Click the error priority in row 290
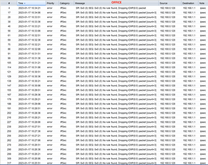The width and height of the screenshot is (208, 165). [x=50, y=149]
